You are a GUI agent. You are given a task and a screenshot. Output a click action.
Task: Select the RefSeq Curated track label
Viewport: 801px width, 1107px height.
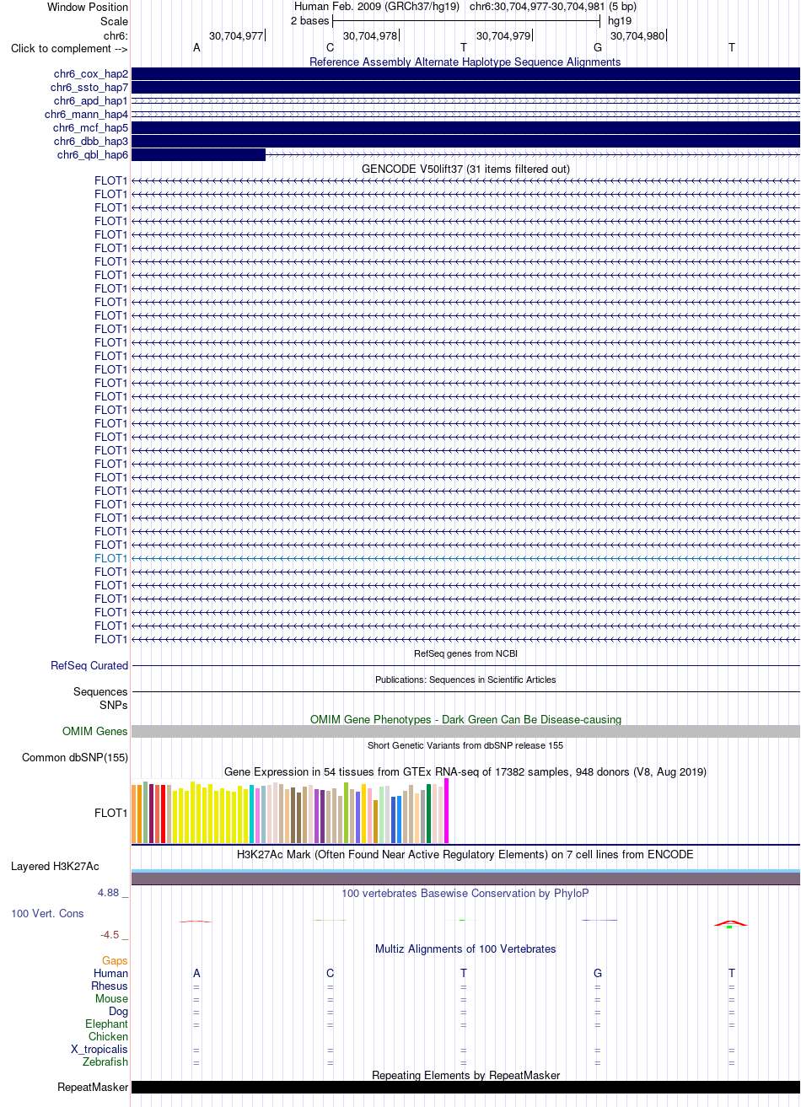point(89,666)
